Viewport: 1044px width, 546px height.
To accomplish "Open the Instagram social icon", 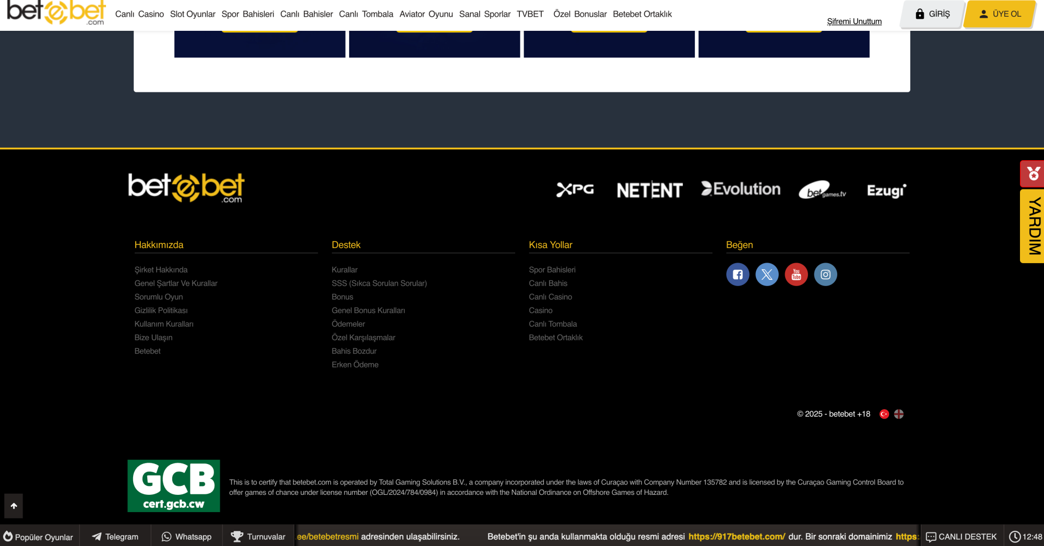I will coord(825,275).
